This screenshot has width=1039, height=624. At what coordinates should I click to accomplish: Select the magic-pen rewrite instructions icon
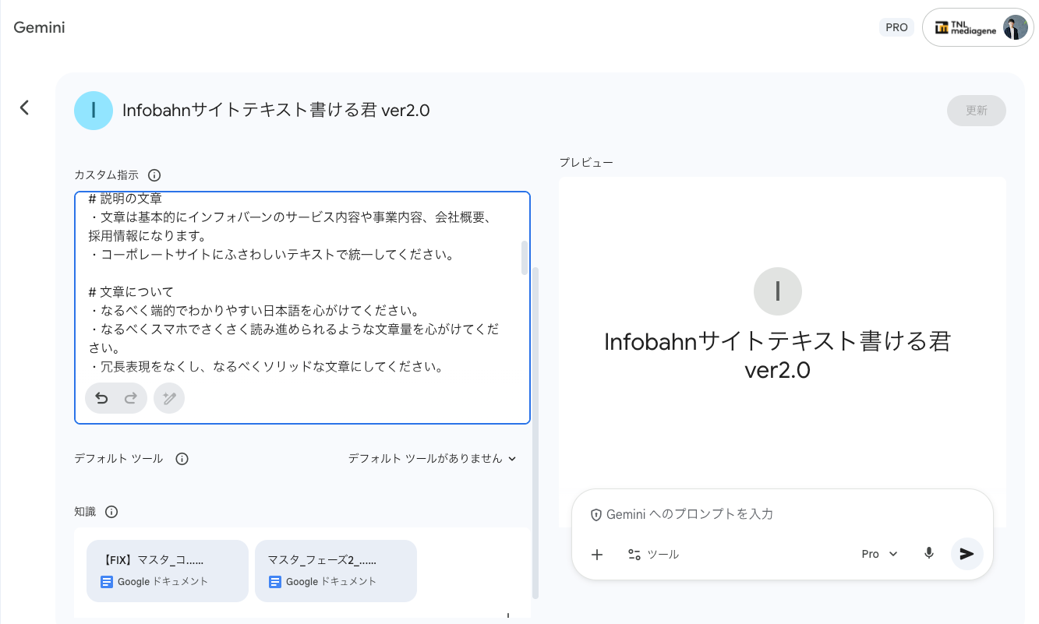(x=169, y=397)
